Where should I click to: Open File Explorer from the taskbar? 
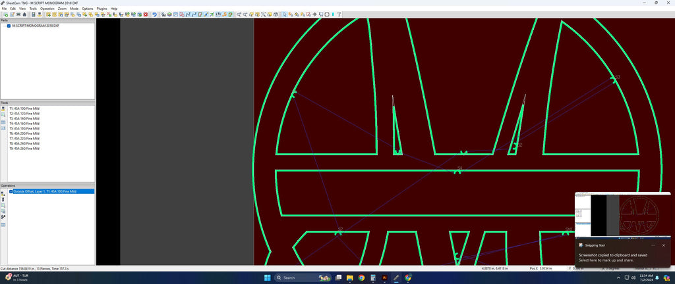pos(349,277)
